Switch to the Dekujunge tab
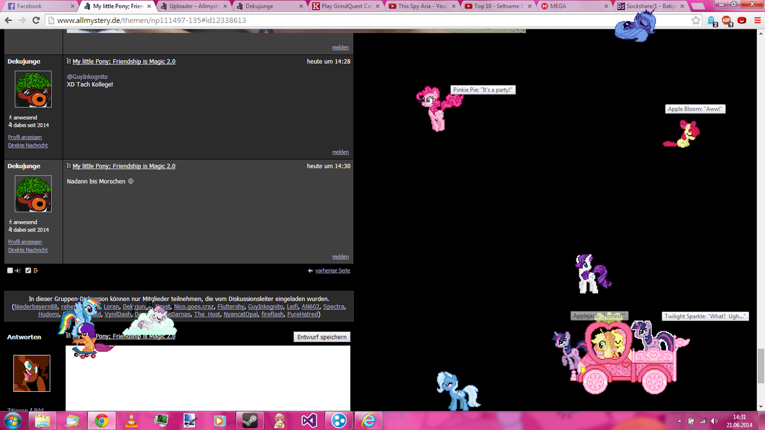 (269, 6)
